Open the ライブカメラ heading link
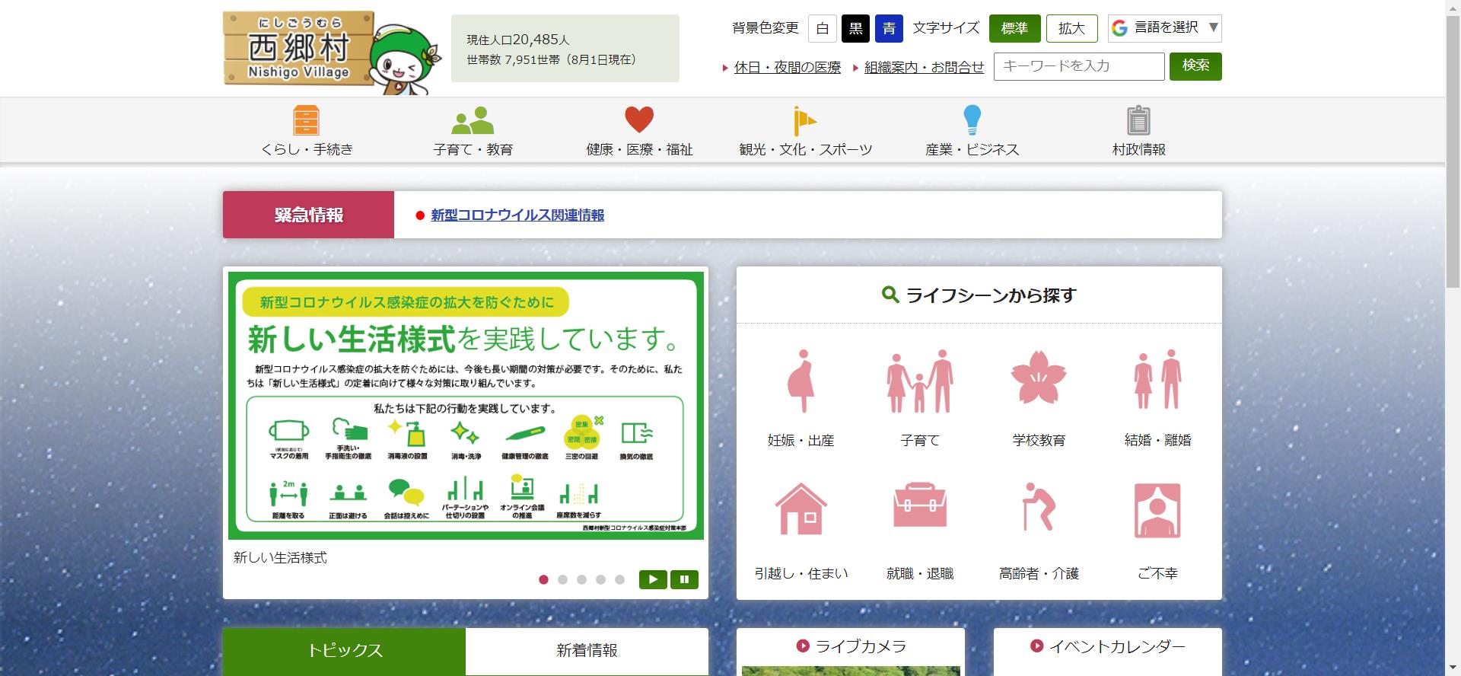The image size is (1461, 676). (x=861, y=646)
